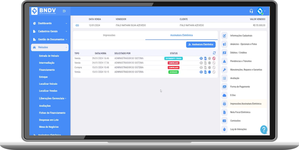299x150 pixels.
Task: Click the wrench icon for Manutenções, Reparos e Garantias
Action: [224, 70]
